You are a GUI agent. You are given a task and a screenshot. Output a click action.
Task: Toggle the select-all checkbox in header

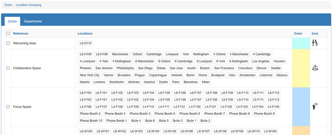(8, 33)
